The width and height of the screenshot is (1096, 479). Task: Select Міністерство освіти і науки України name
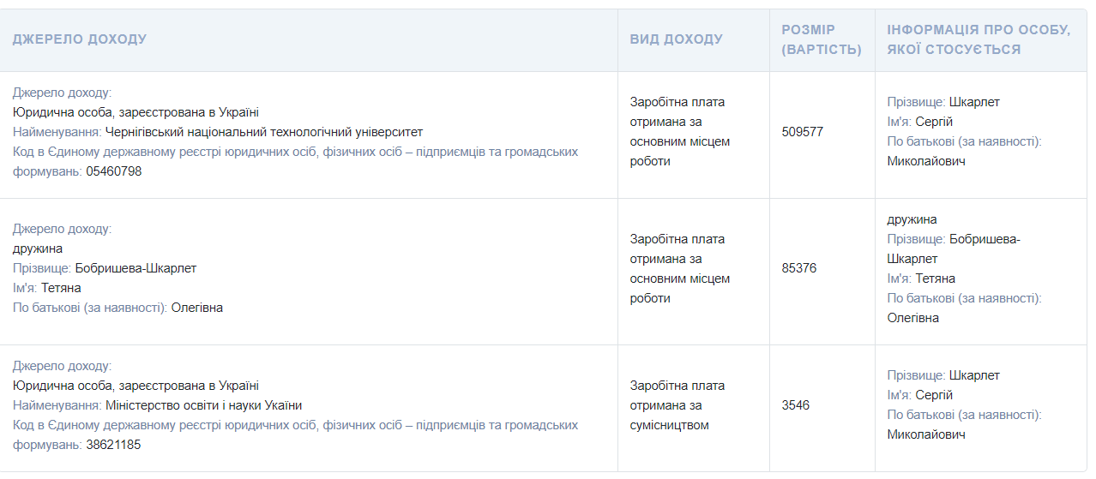click(x=203, y=405)
